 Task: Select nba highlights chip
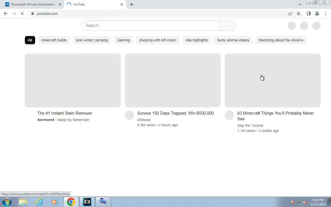point(197,40)
